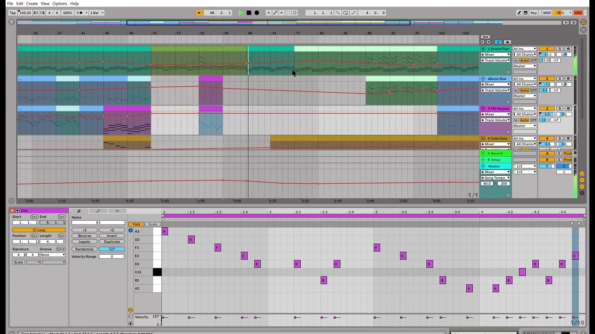
Task: Click the Tap tempo button
Action: tap(13, 13)
